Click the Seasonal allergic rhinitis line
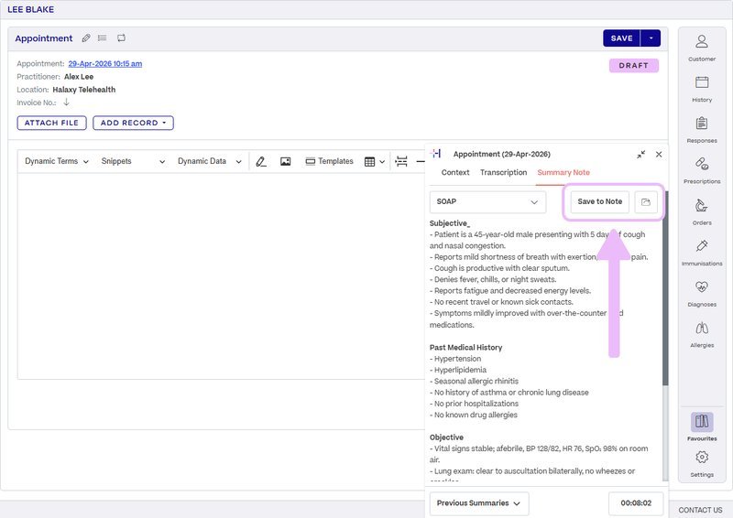733x518 pixels. tap(474, 381)
